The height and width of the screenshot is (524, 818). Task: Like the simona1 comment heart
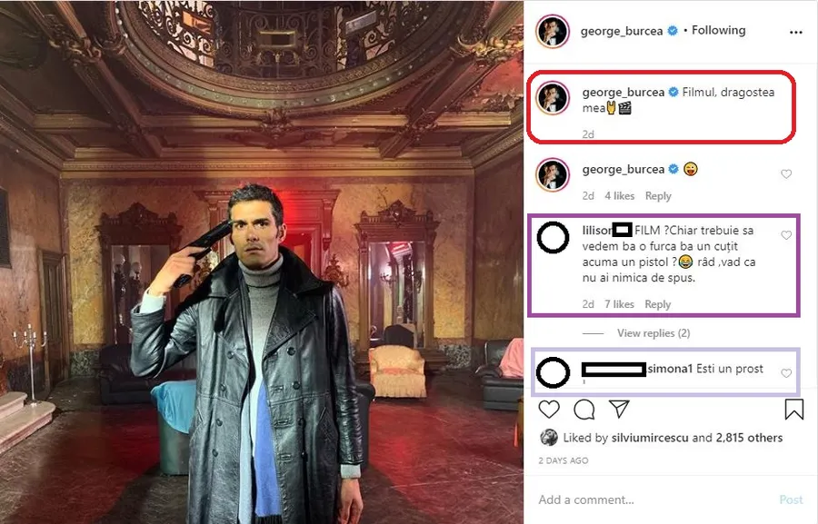click(786, 373)
